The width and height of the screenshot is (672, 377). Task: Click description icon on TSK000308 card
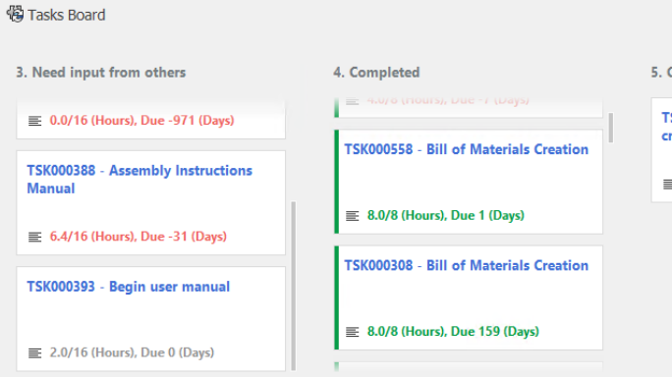point(353,332)
